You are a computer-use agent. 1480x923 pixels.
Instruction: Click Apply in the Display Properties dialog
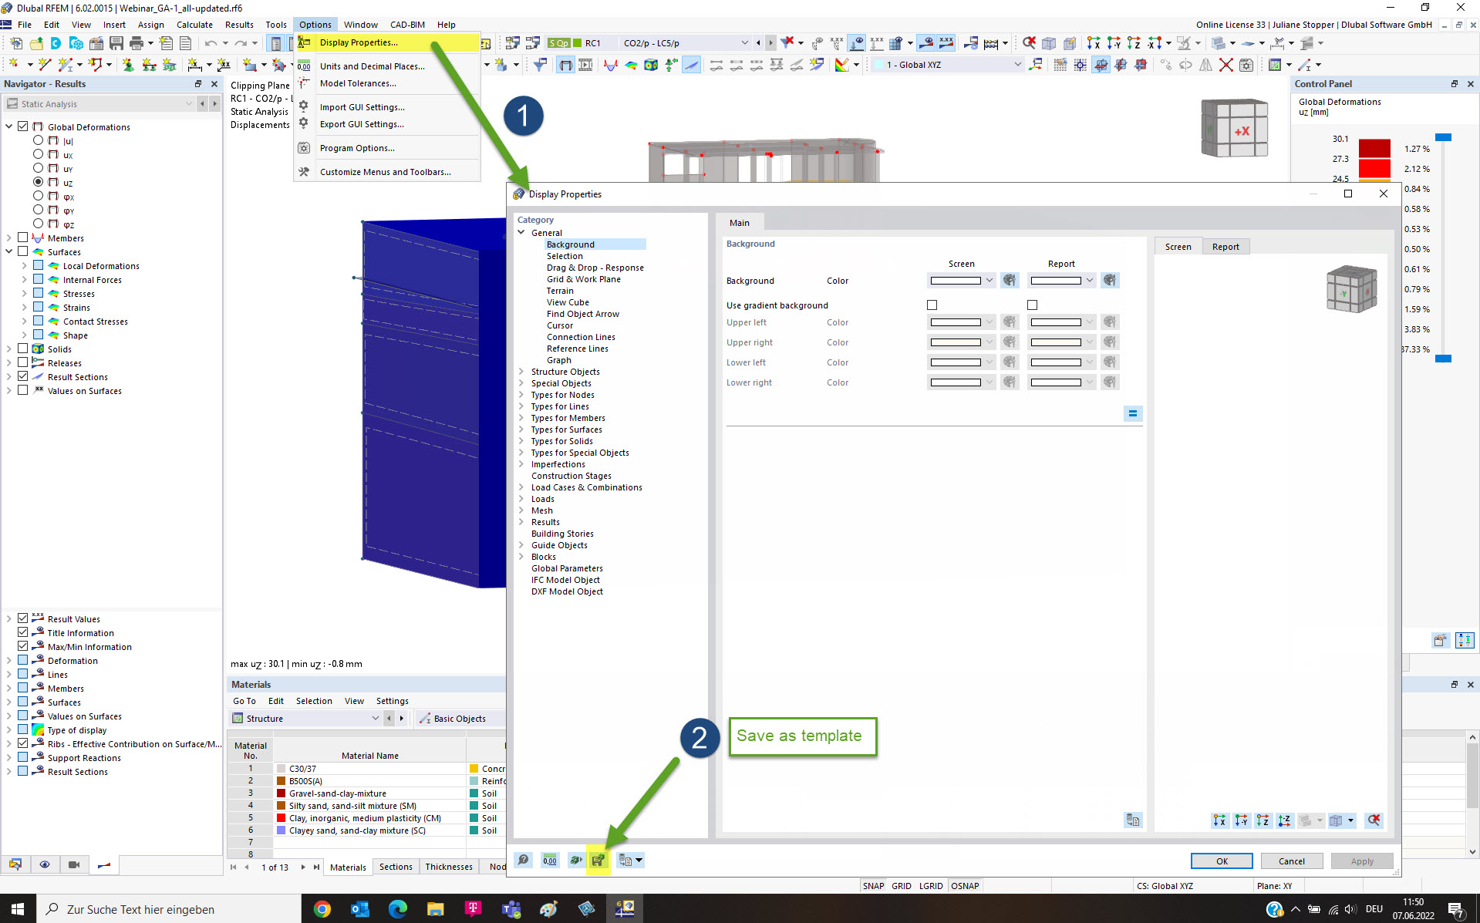[1361, 861]
